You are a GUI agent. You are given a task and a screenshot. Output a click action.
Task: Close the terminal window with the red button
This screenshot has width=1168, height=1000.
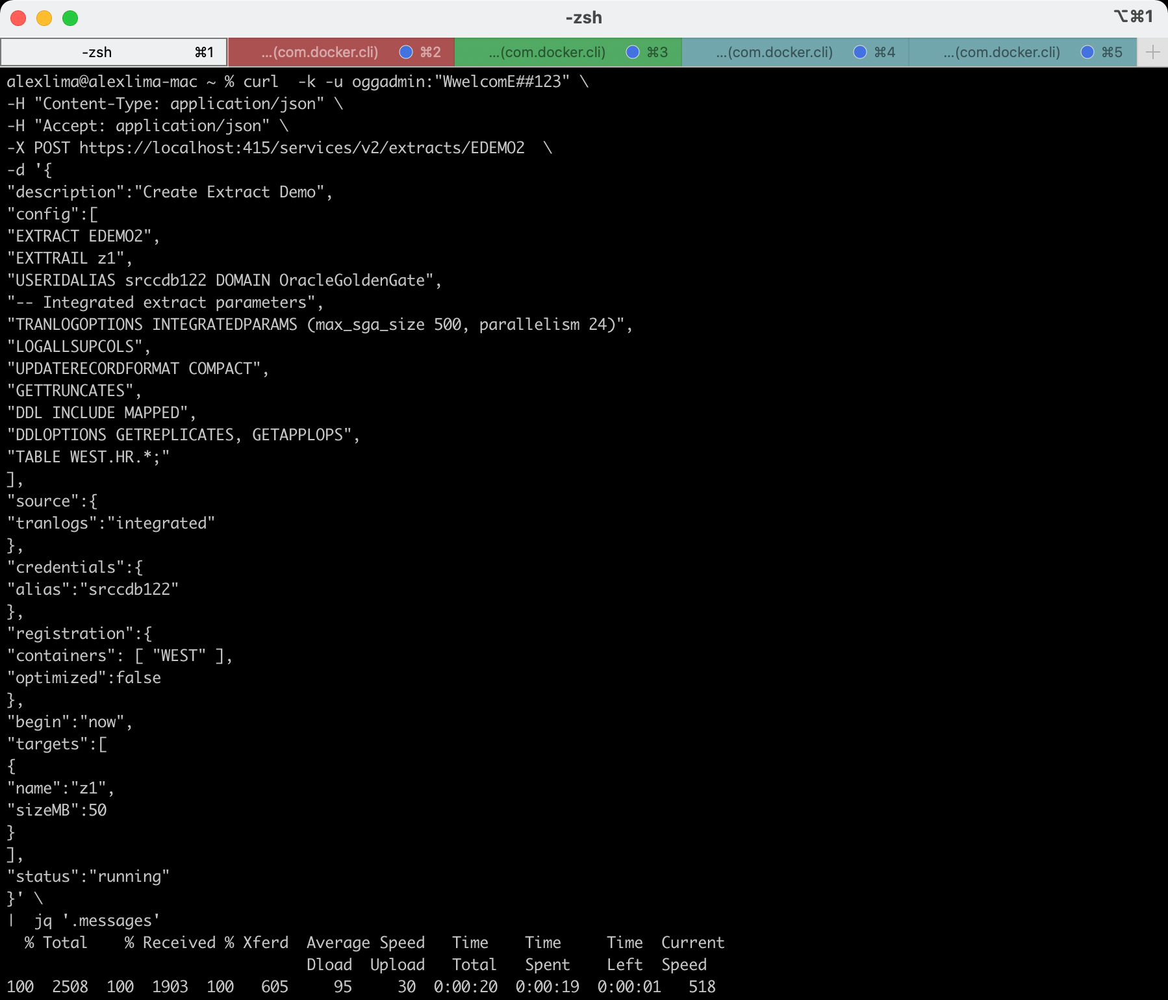18,18
